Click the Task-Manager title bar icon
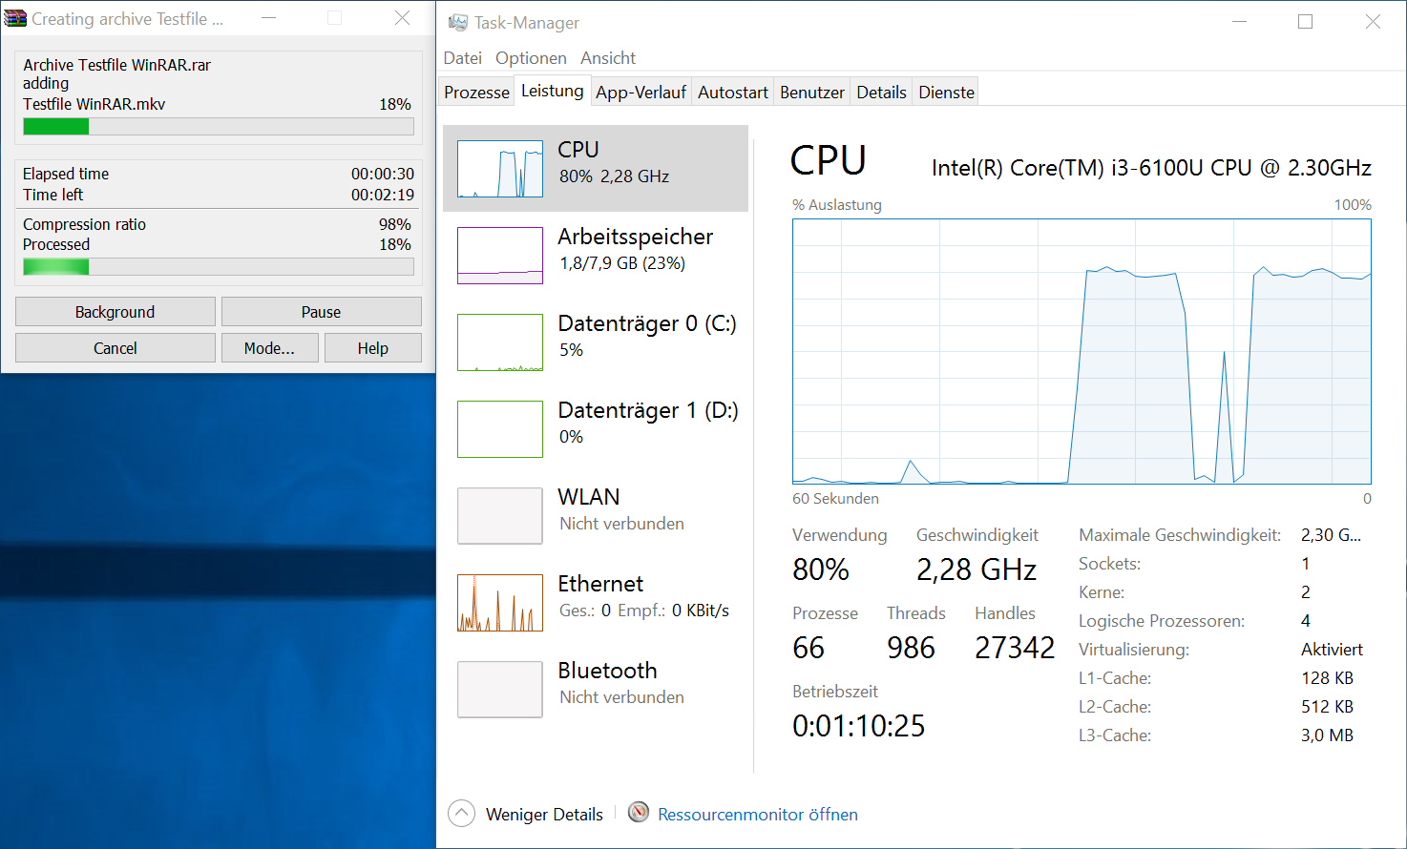Image resolution: width=1407 pixels, height=849 pixels. 458,22
